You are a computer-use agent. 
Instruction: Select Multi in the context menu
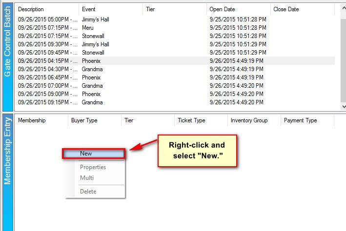point(87,178)
